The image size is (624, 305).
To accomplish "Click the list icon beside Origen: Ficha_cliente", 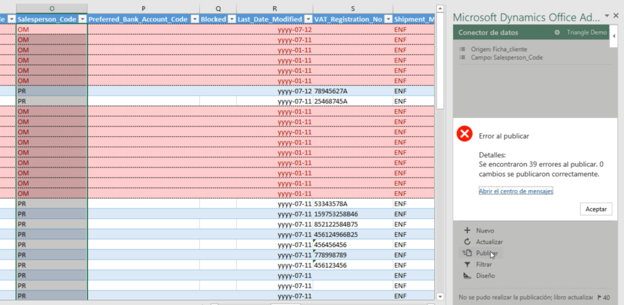I will (x=463, y=49).
